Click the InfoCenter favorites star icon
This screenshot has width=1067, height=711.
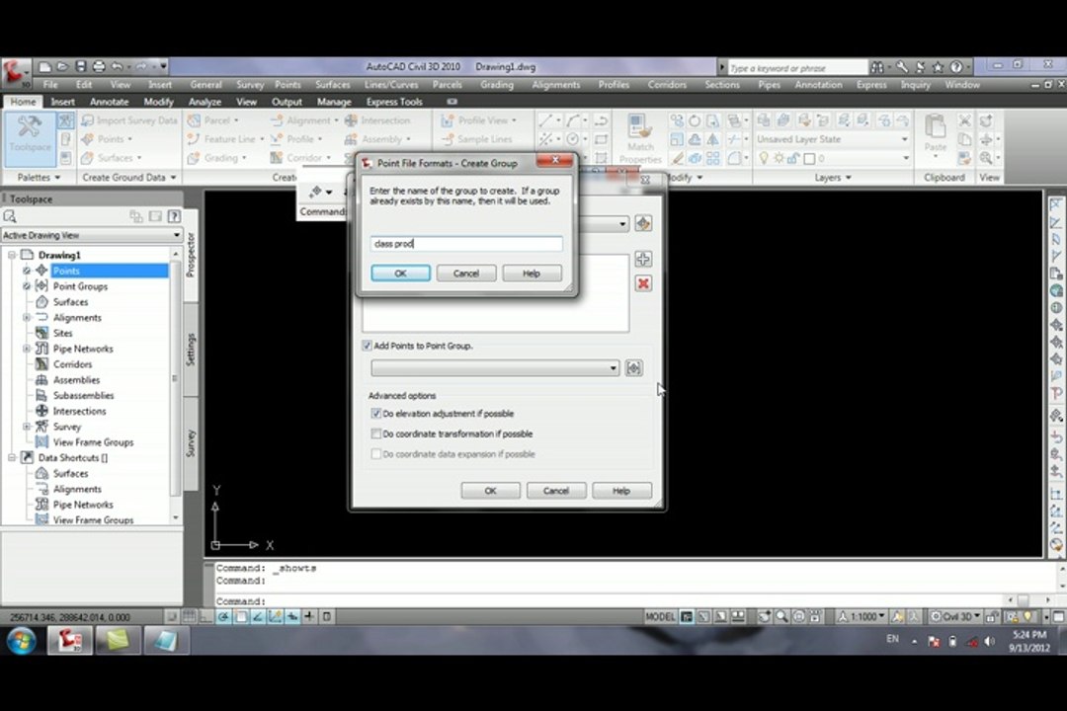pyautogui.click(x=938, y=67)
